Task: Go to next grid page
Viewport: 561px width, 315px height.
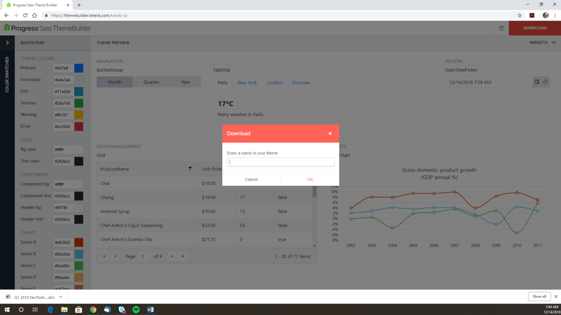Action: point(172,256)
